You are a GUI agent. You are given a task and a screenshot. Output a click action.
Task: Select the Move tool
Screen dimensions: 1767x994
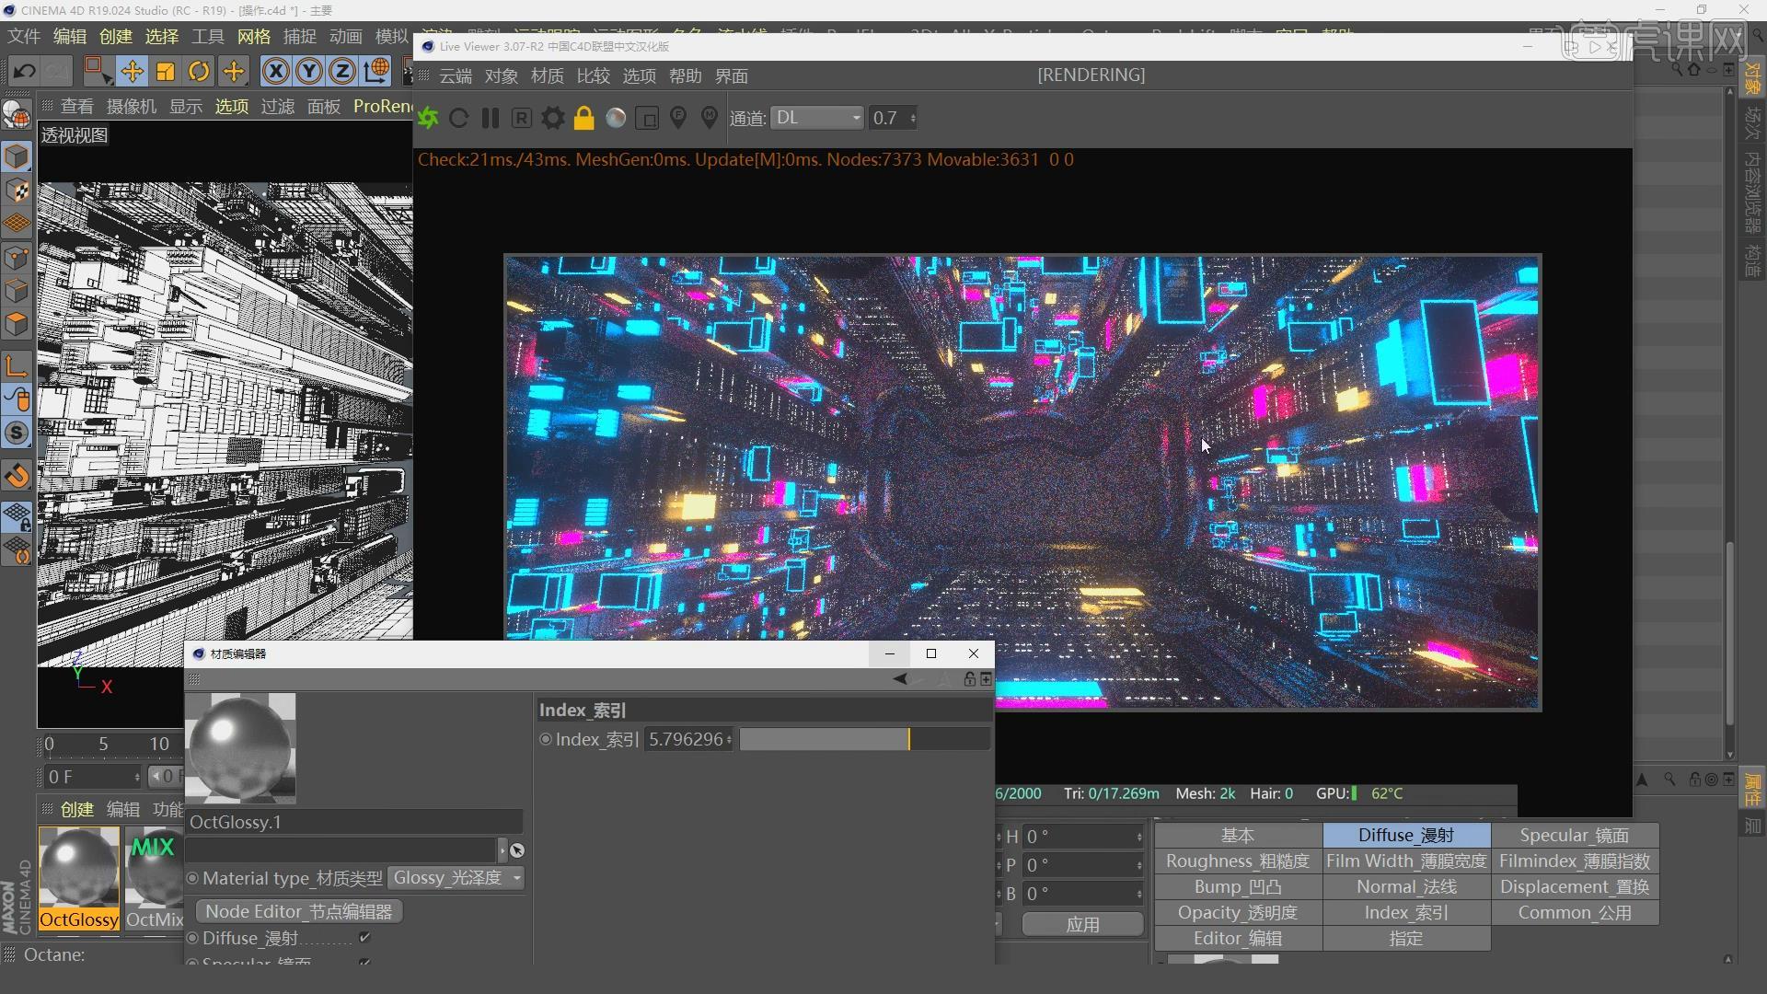click(x=132, y=71)
